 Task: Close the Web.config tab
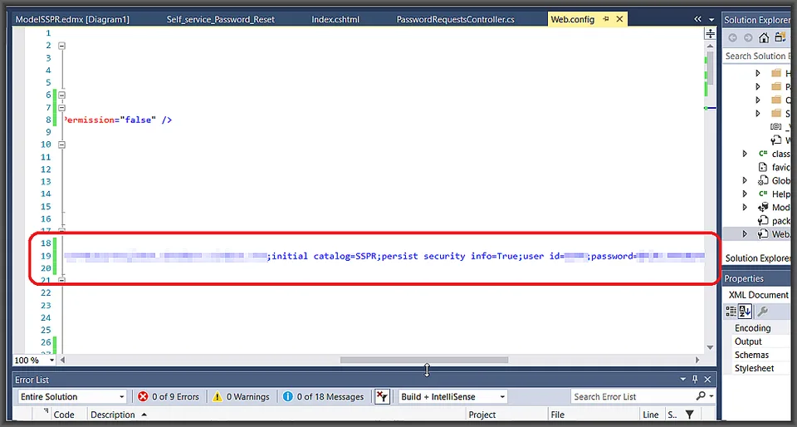[619, 19]
